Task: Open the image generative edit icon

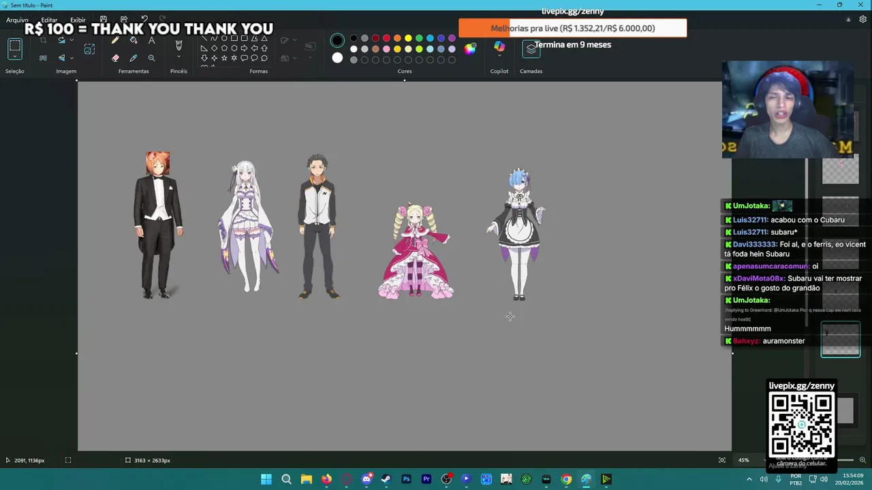Action: click(89, 49)
